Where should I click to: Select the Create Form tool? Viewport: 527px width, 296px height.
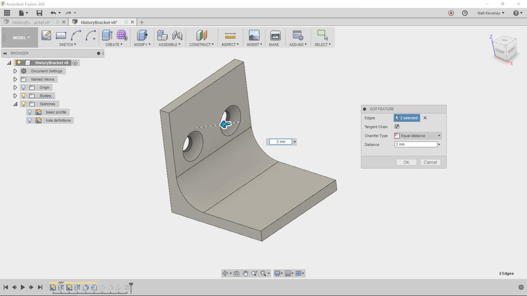pyautogui.click(x=121, y=35)
